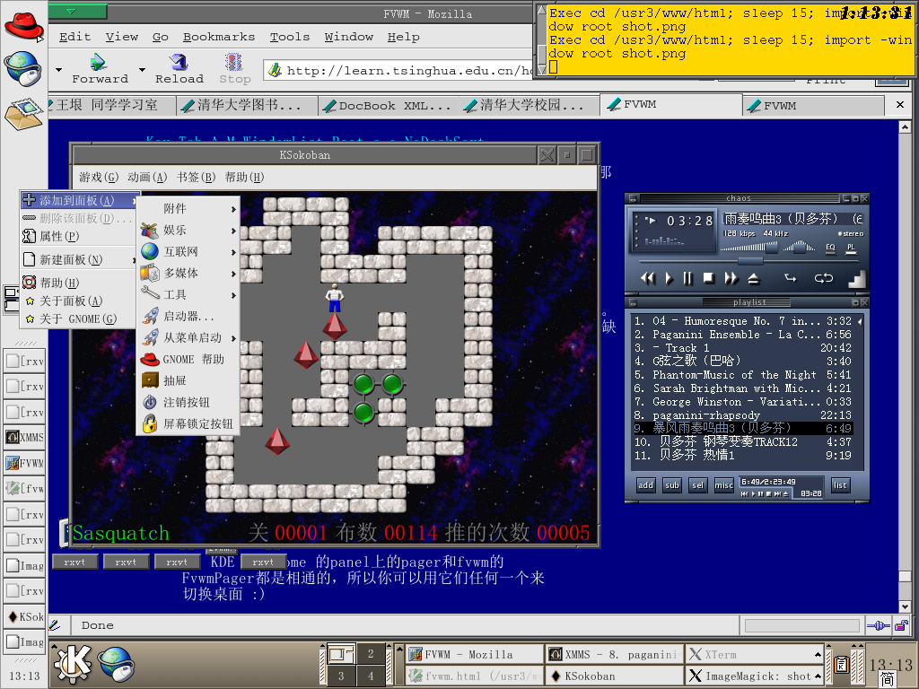Select 添加到面板(A) menu entry
The height and width of the screenshot is (689, 919).
pos(79,200)
